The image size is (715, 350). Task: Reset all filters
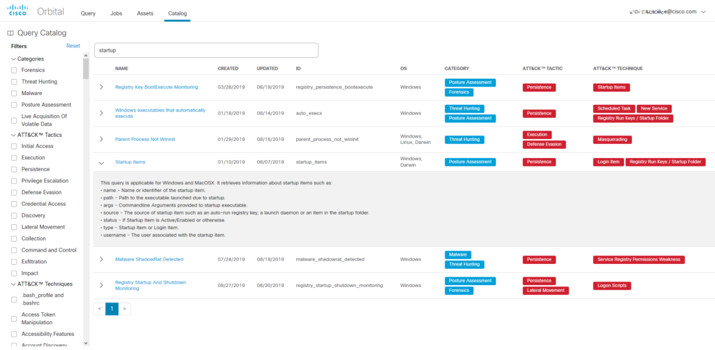pos(73,46)
